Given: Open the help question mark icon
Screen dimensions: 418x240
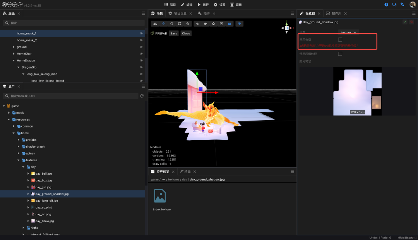Looking at the screenshot, I should 386,5.
